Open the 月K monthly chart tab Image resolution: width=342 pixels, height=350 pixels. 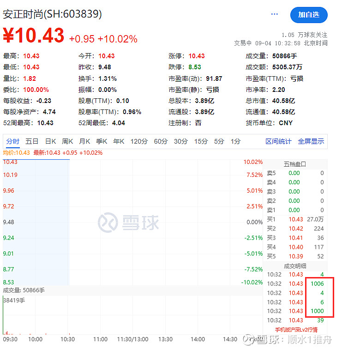coord(84,141)
